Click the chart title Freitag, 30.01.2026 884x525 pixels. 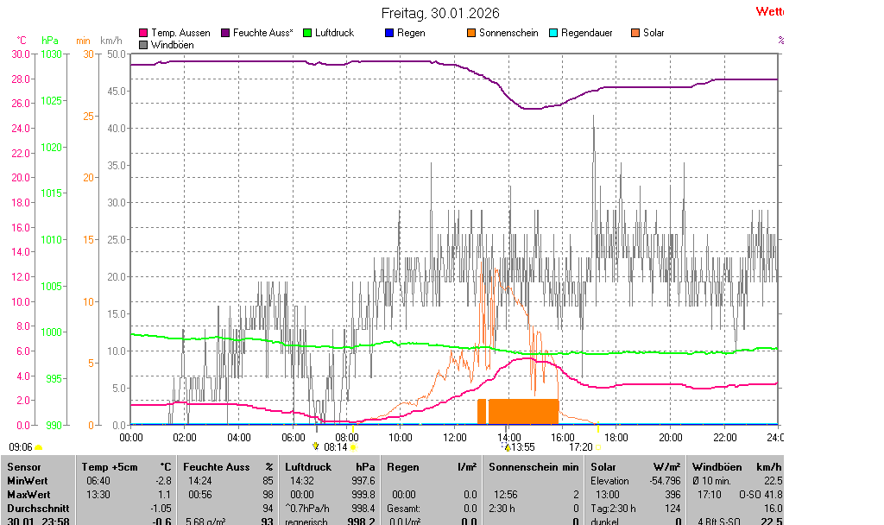[440, 13]
